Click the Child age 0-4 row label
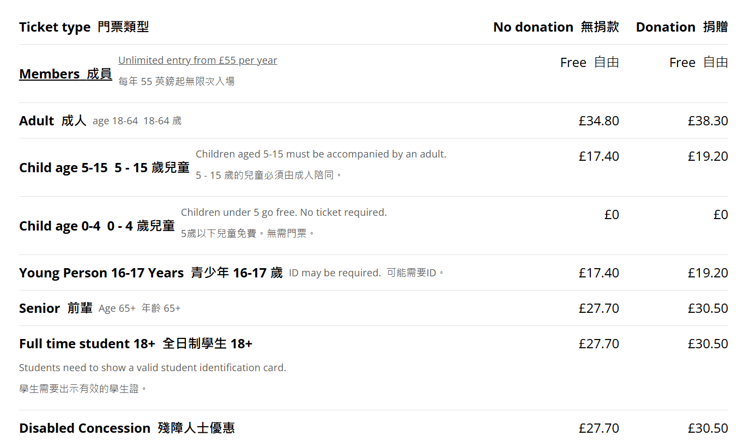The width and height of the screenshot is (750, 442). pos(97,226)
